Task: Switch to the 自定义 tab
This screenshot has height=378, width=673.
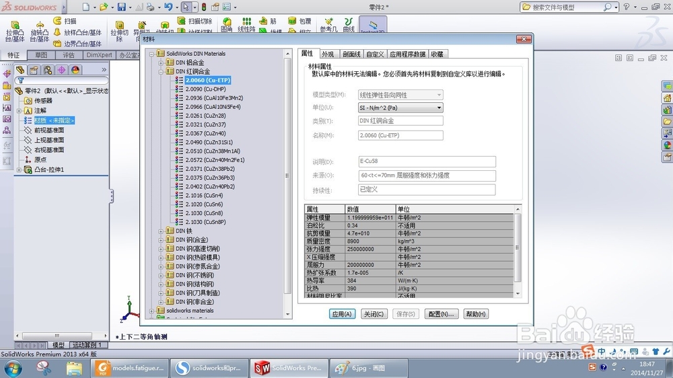Action: click(x=375, y=54)
